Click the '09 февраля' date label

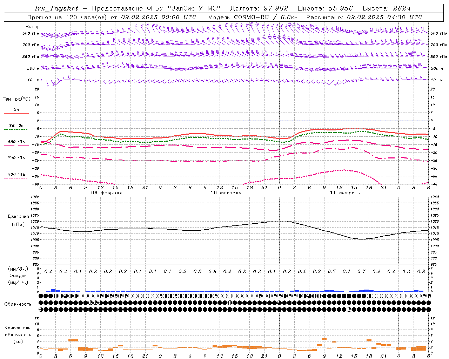click(107, 193)
